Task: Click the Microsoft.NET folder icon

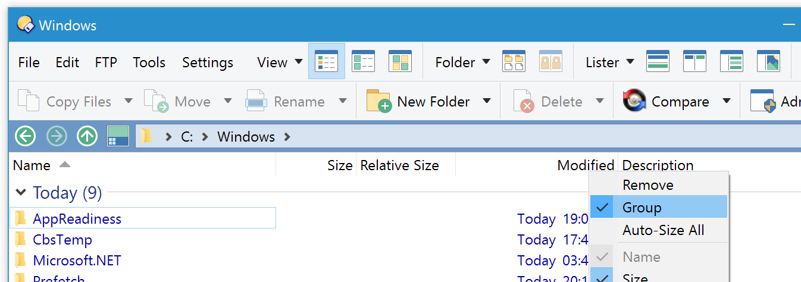Action: coord(21,260)
